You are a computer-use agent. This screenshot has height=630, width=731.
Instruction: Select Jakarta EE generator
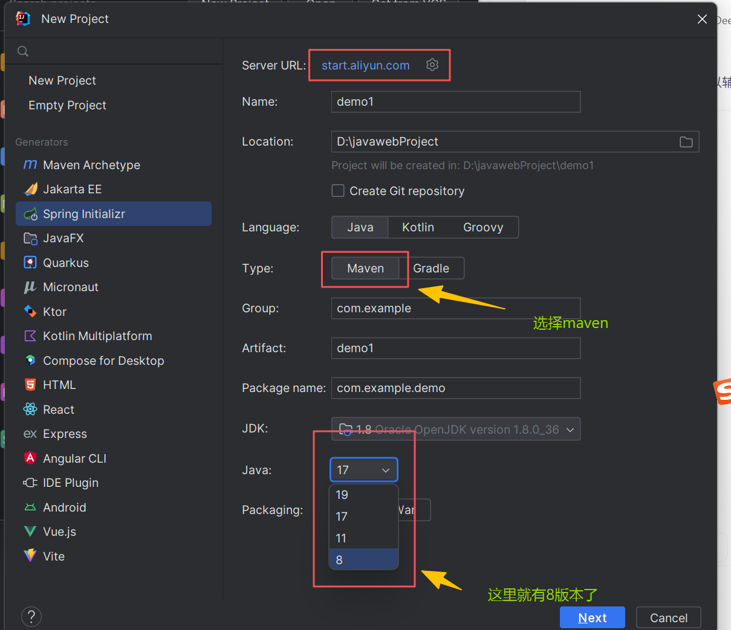114,189
